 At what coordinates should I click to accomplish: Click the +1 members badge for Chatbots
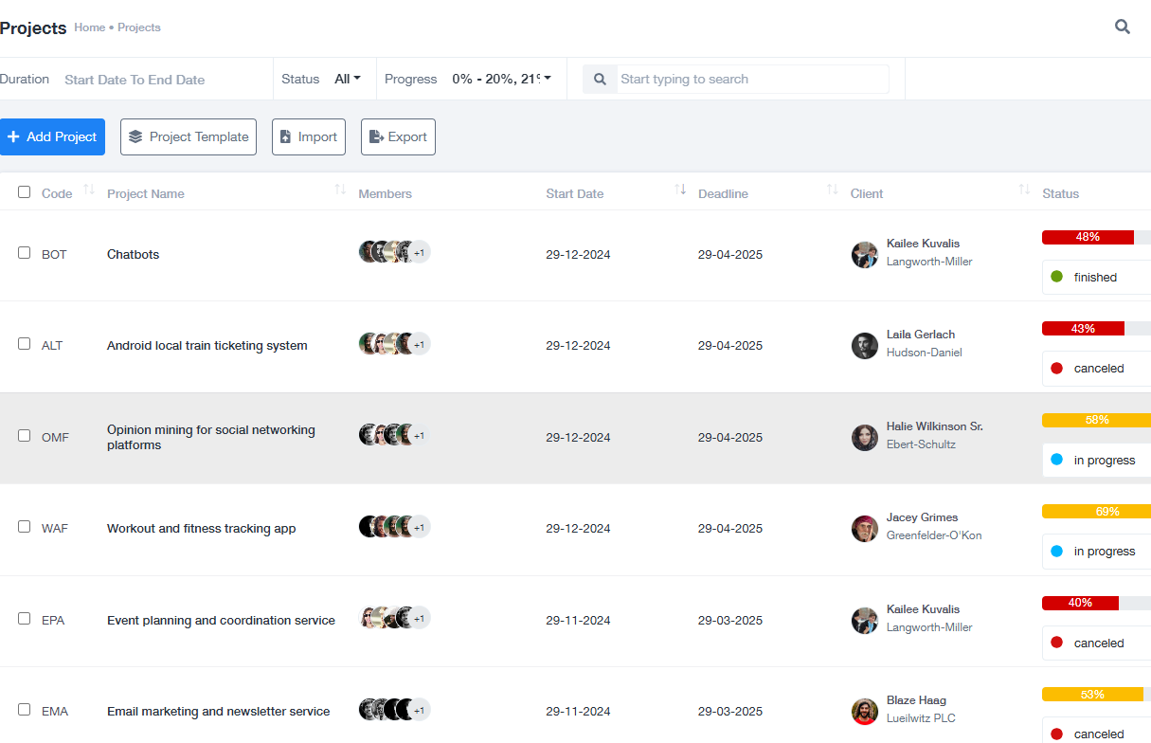tap(420, 252)
